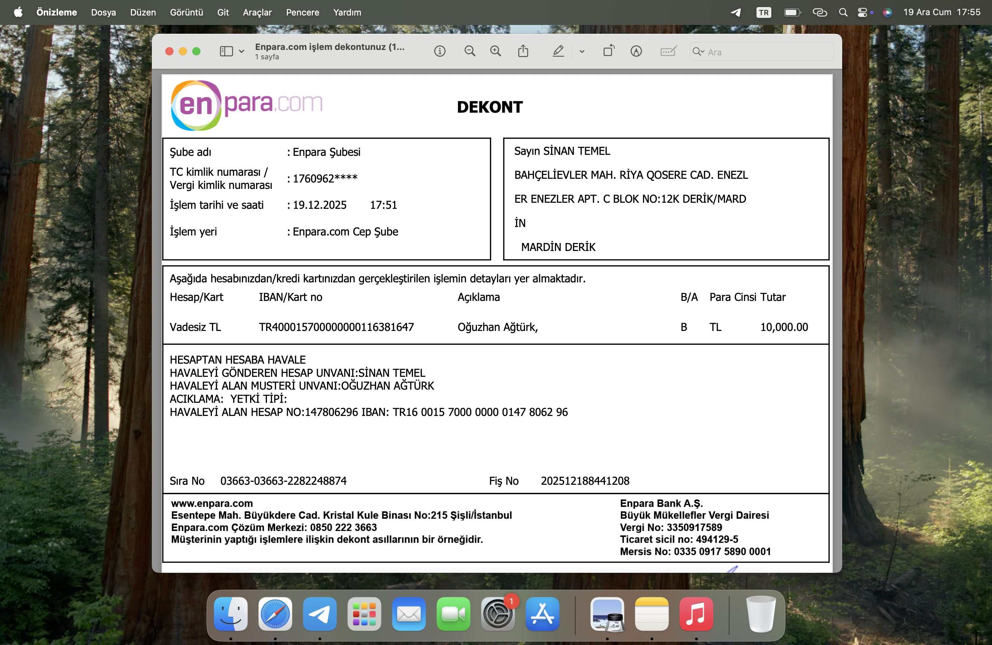Open Launchpad from the Dock
The image size is (992, 645).
(364, 614)
